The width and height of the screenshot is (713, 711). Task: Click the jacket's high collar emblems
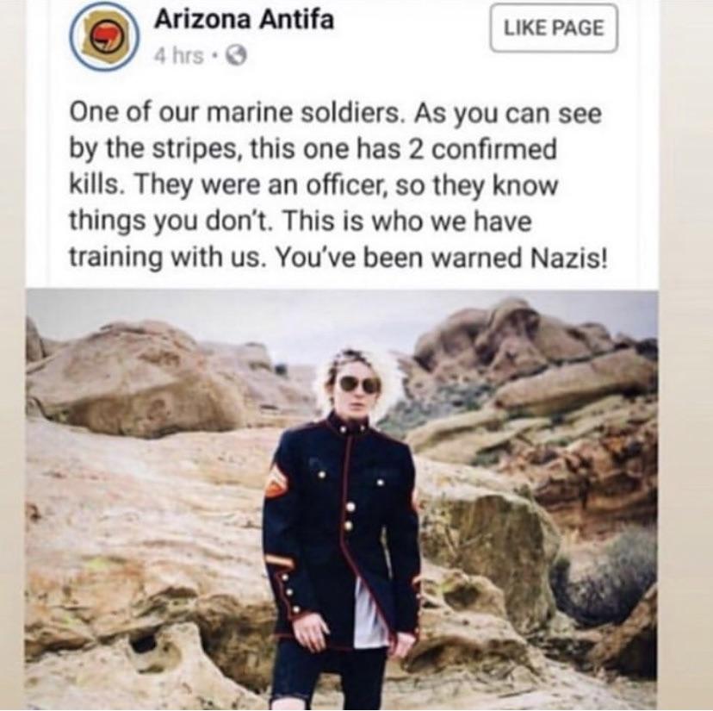[x=352, y=427]
